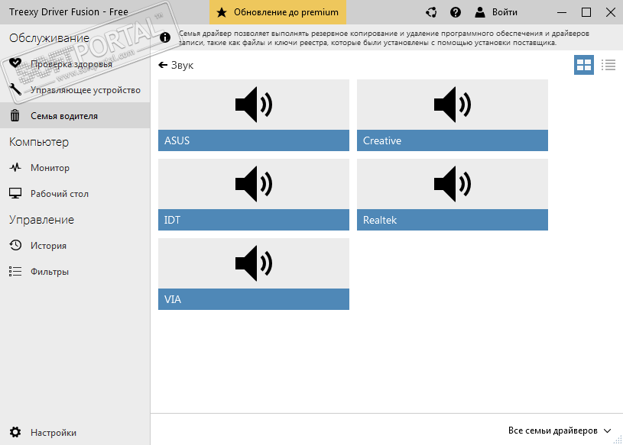Click the user profile icon next to Войти
Image resolution: width=623 pixels, height=445 pixels.
[x=480, y=12]
